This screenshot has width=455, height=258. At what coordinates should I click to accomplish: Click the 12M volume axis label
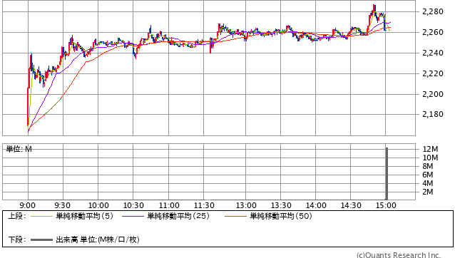(430, 149)
